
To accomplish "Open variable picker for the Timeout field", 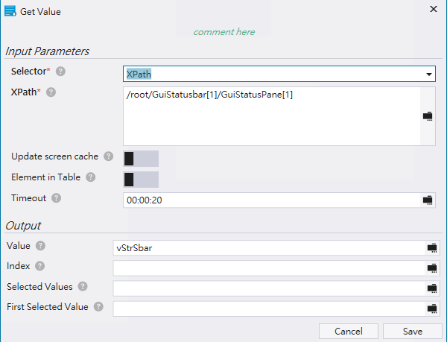I will [428, 200].
